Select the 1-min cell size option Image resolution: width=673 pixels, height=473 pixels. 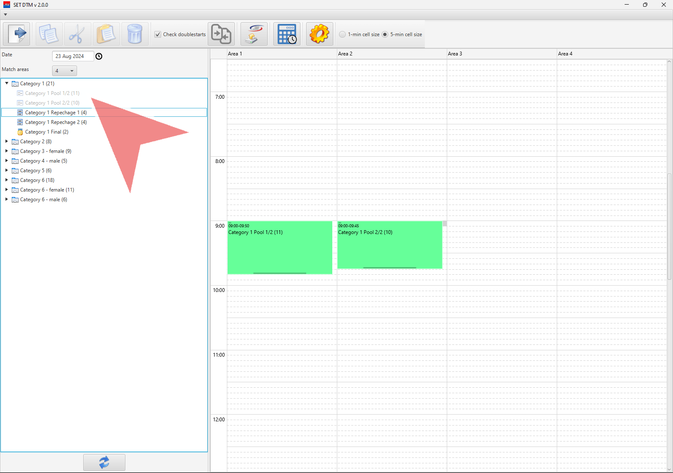(342, 34)
